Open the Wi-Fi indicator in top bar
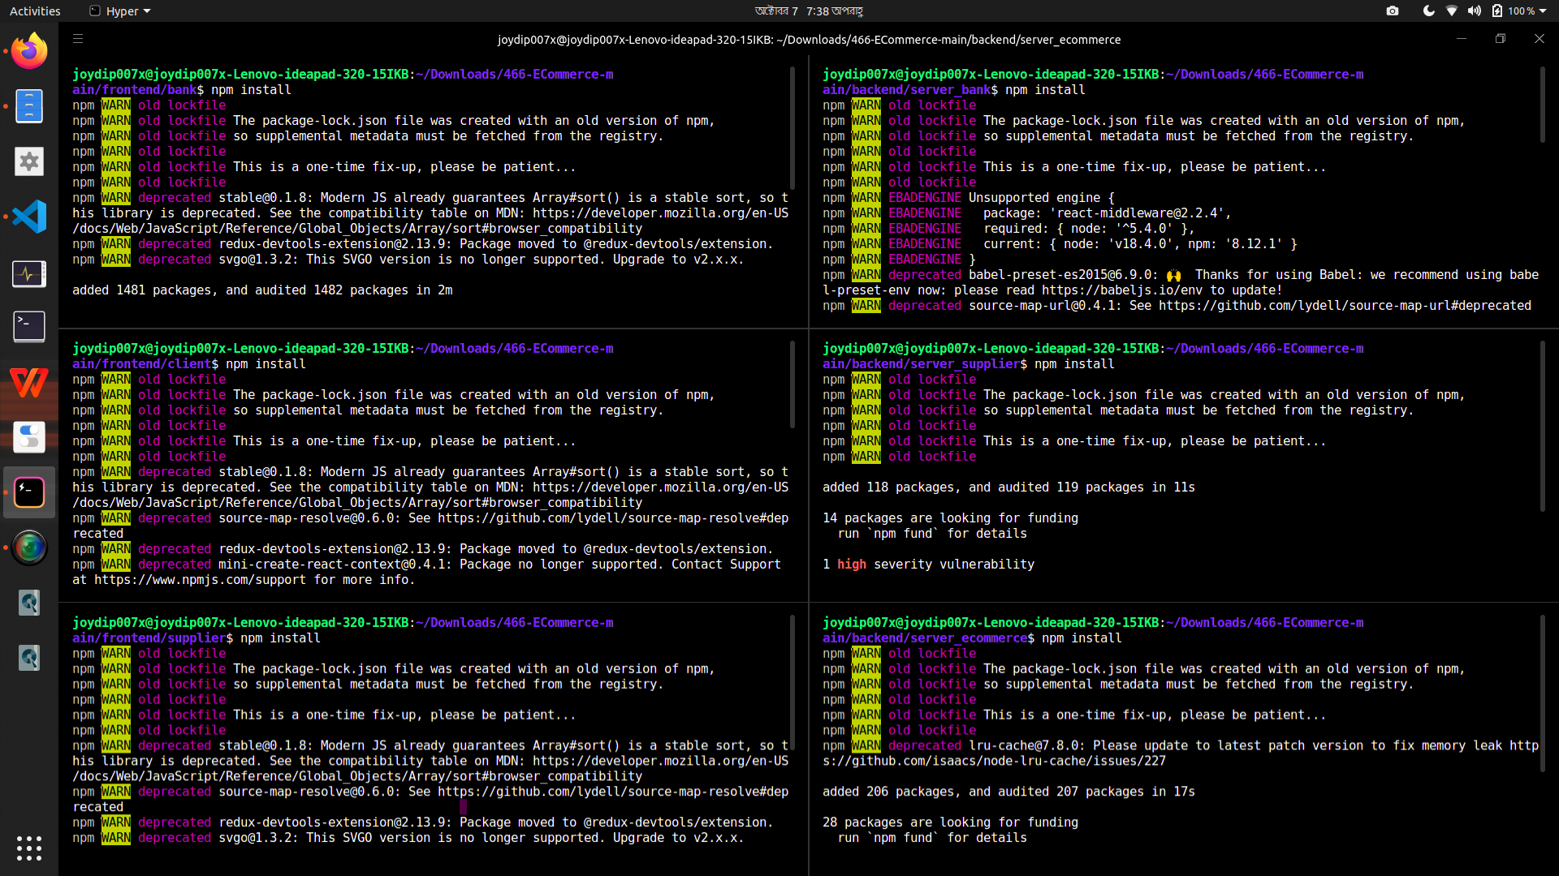Image resolution: width=1559 pixels, height=876 pixels. pos(1452,11)
